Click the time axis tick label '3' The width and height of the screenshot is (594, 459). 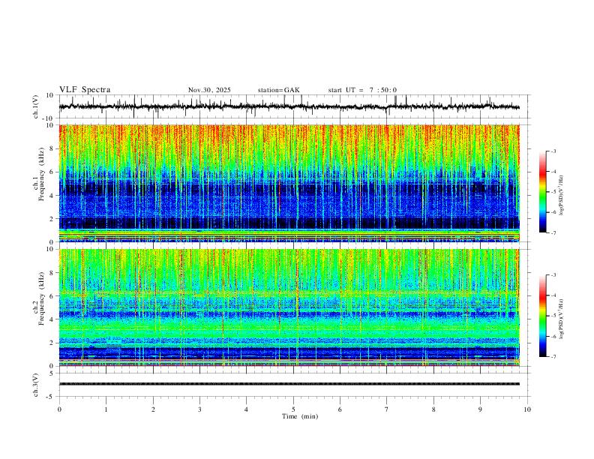coord(199,409)
